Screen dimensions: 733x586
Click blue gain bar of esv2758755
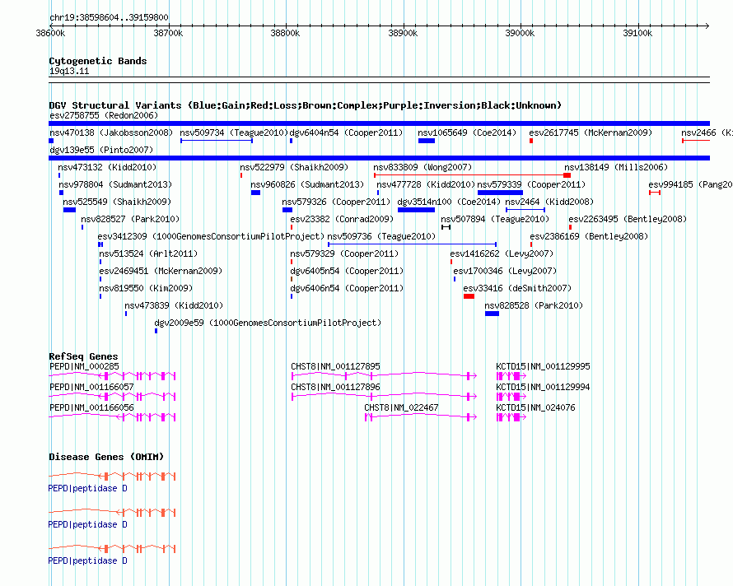(379, 123)
